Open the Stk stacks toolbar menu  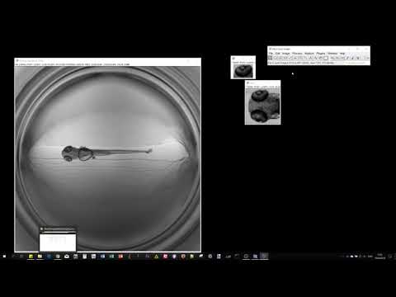(x=337, y=58)
